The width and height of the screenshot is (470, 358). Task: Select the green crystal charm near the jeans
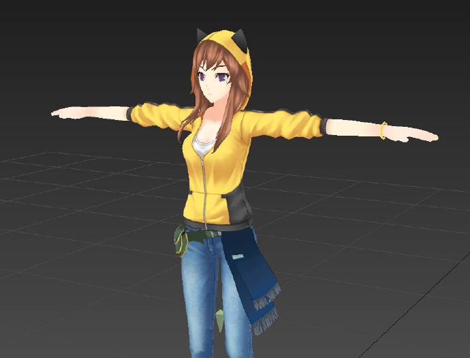[x=221, y=316]
